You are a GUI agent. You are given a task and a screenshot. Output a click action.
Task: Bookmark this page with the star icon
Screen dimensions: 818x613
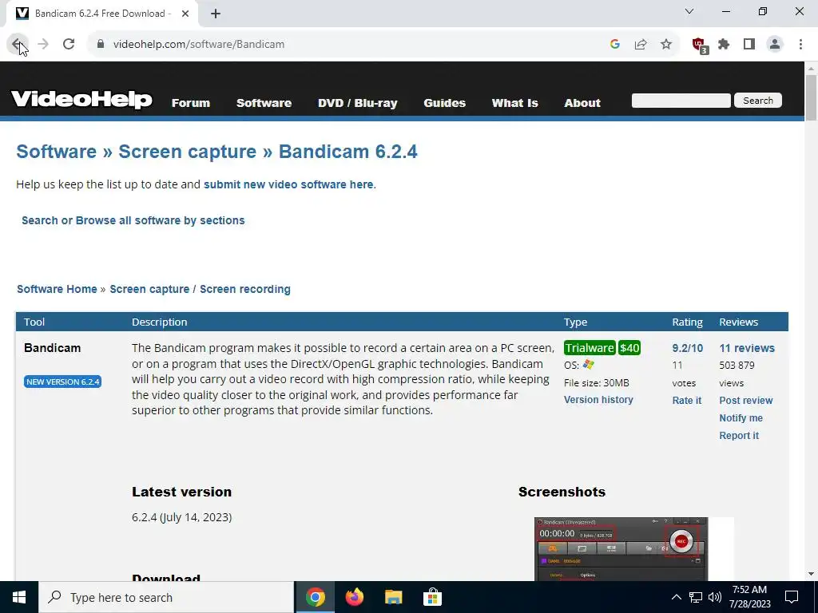tap(666, 45)
